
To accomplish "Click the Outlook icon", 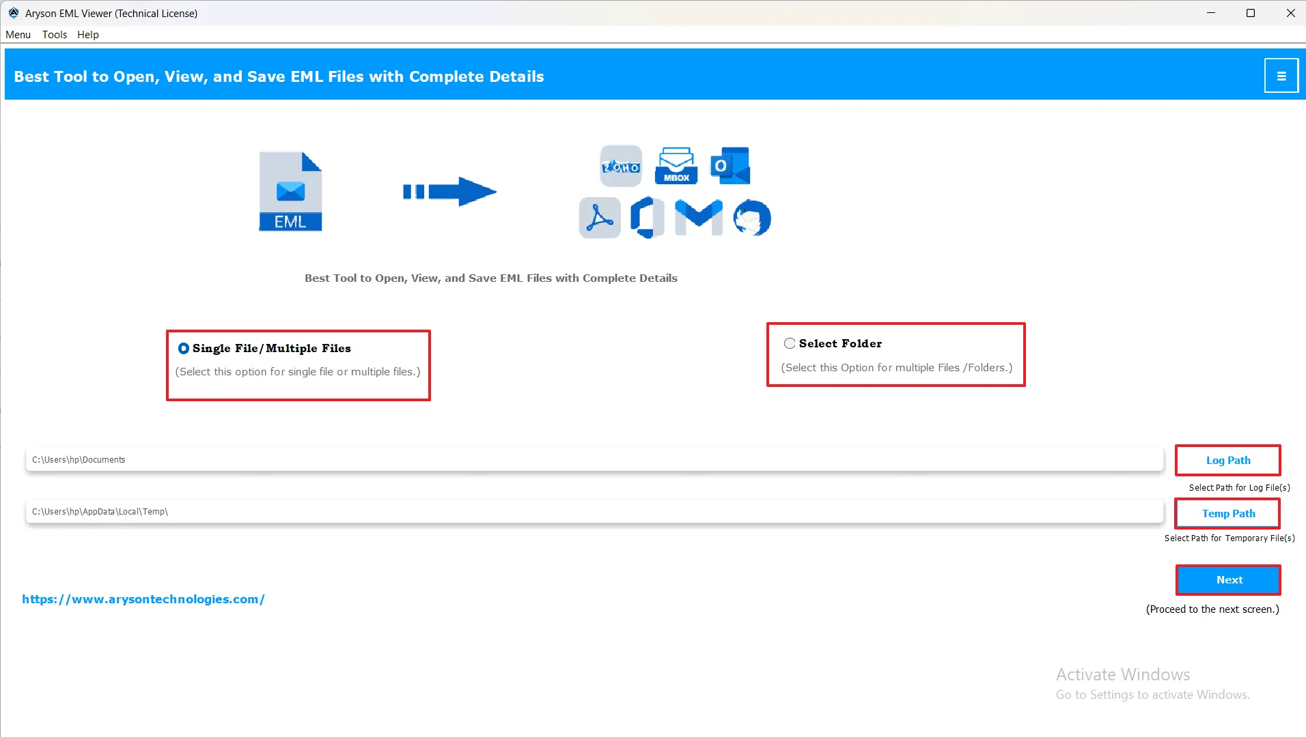I will coord(730,166).
